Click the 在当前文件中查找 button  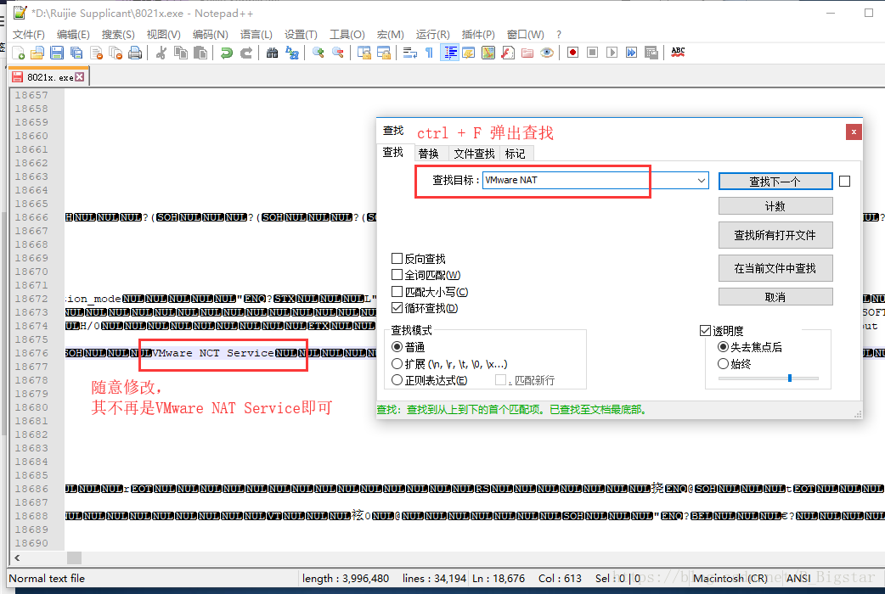tap(775, 268)
